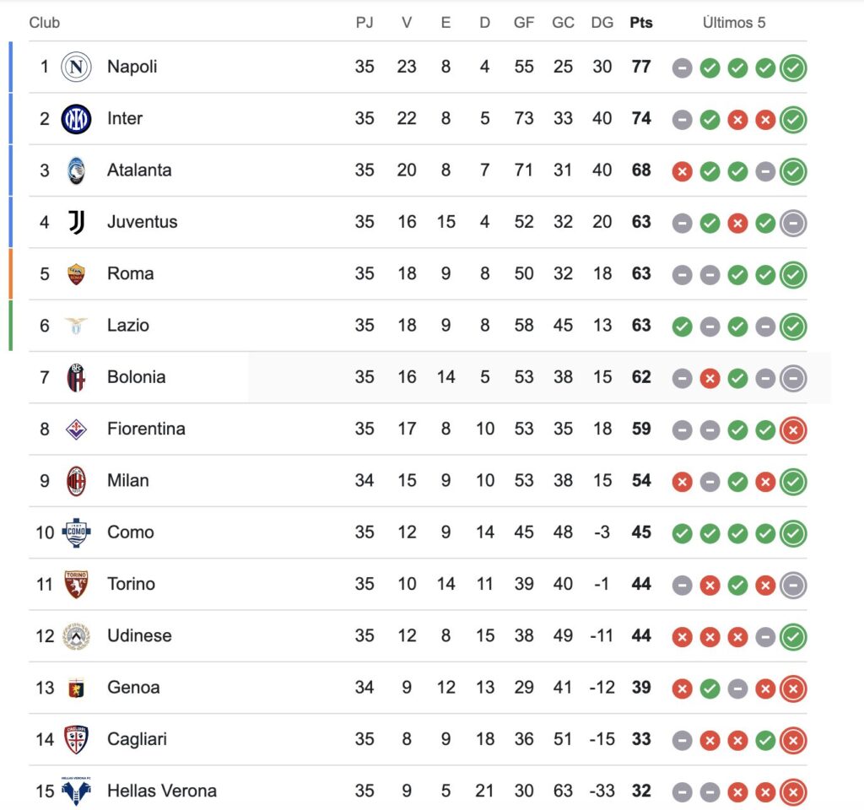Click the Juventus club logo

[76, 222]
